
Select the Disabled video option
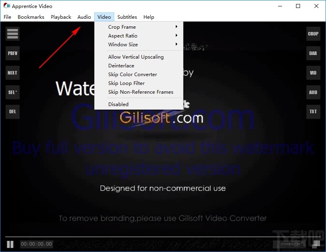coord(139,104)
